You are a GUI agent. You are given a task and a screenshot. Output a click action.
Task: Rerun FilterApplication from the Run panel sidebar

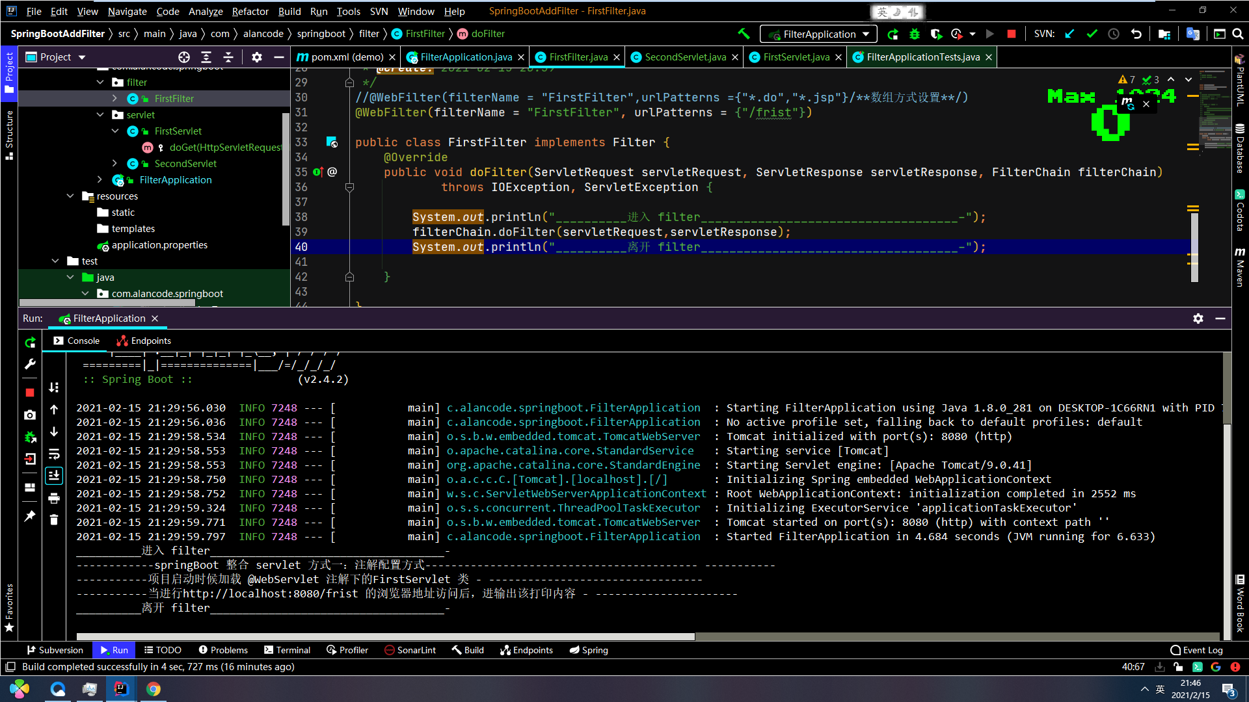30,343
